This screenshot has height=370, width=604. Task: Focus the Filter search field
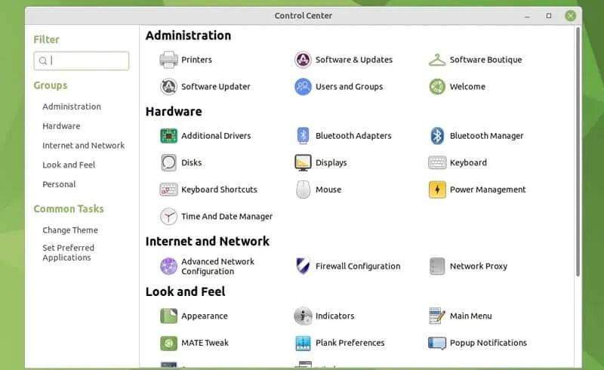point(82,61)
